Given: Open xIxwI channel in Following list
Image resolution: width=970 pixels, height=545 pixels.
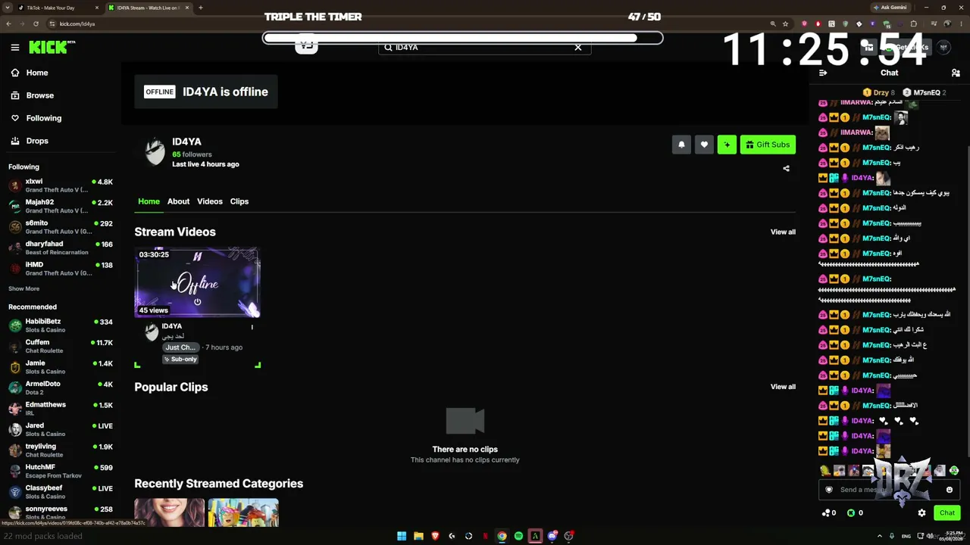Looking at the screenshot, I should (x=61, y=185).
